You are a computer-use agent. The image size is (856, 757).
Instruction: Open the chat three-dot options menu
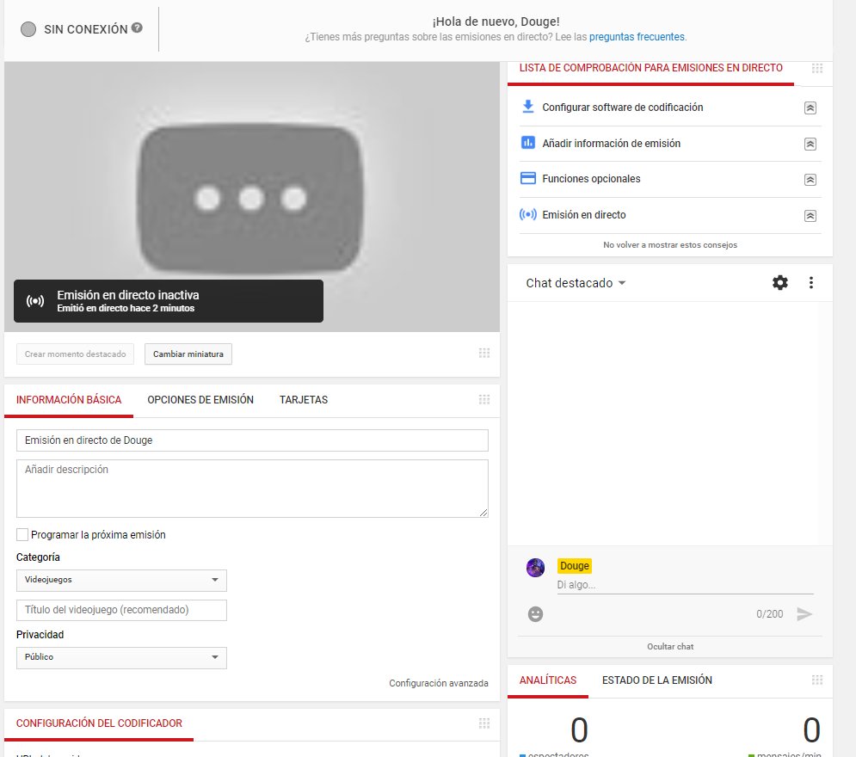(x=810, y=283)
